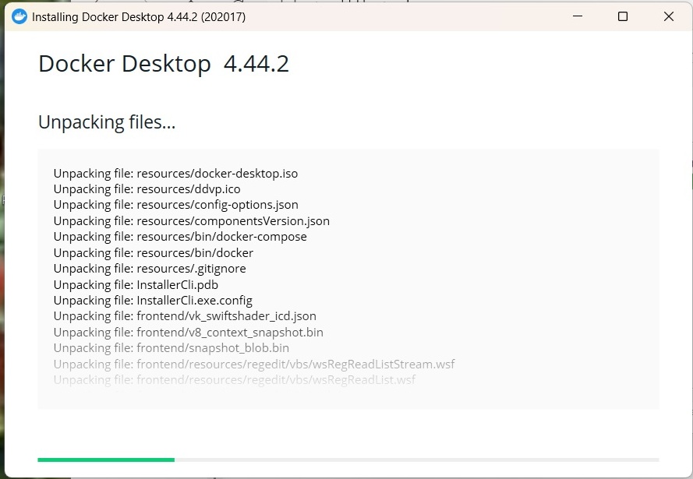Viewport: 693px width, 479px height.
Task: Click the 'Docker Desktop 4.44.2' heading
Action: pos(164,64)
